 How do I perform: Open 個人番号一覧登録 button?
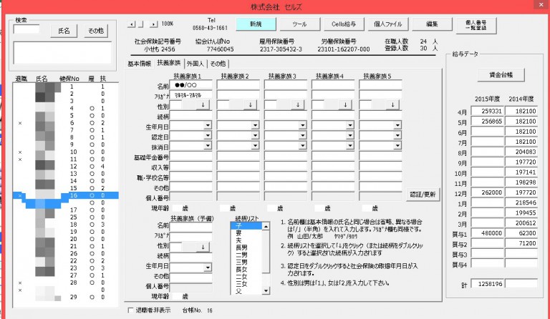(476, 25)
